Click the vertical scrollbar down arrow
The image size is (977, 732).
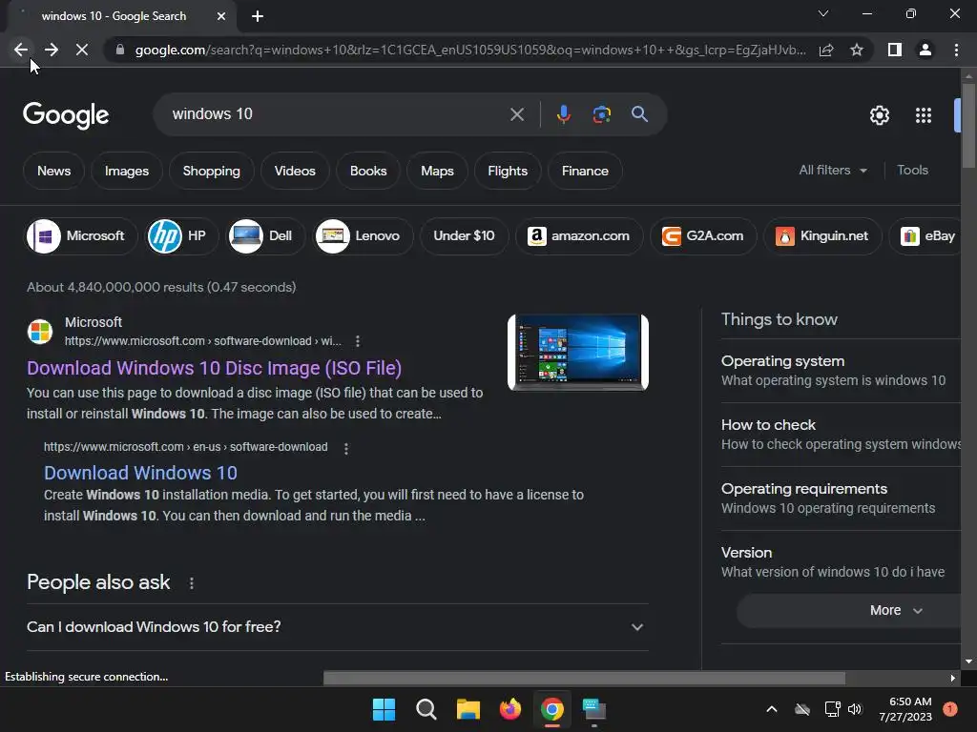[x=968, y=661]
